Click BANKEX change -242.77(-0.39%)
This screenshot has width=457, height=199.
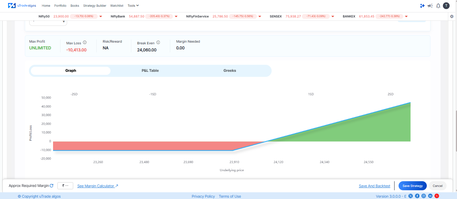tap(390, 16)
